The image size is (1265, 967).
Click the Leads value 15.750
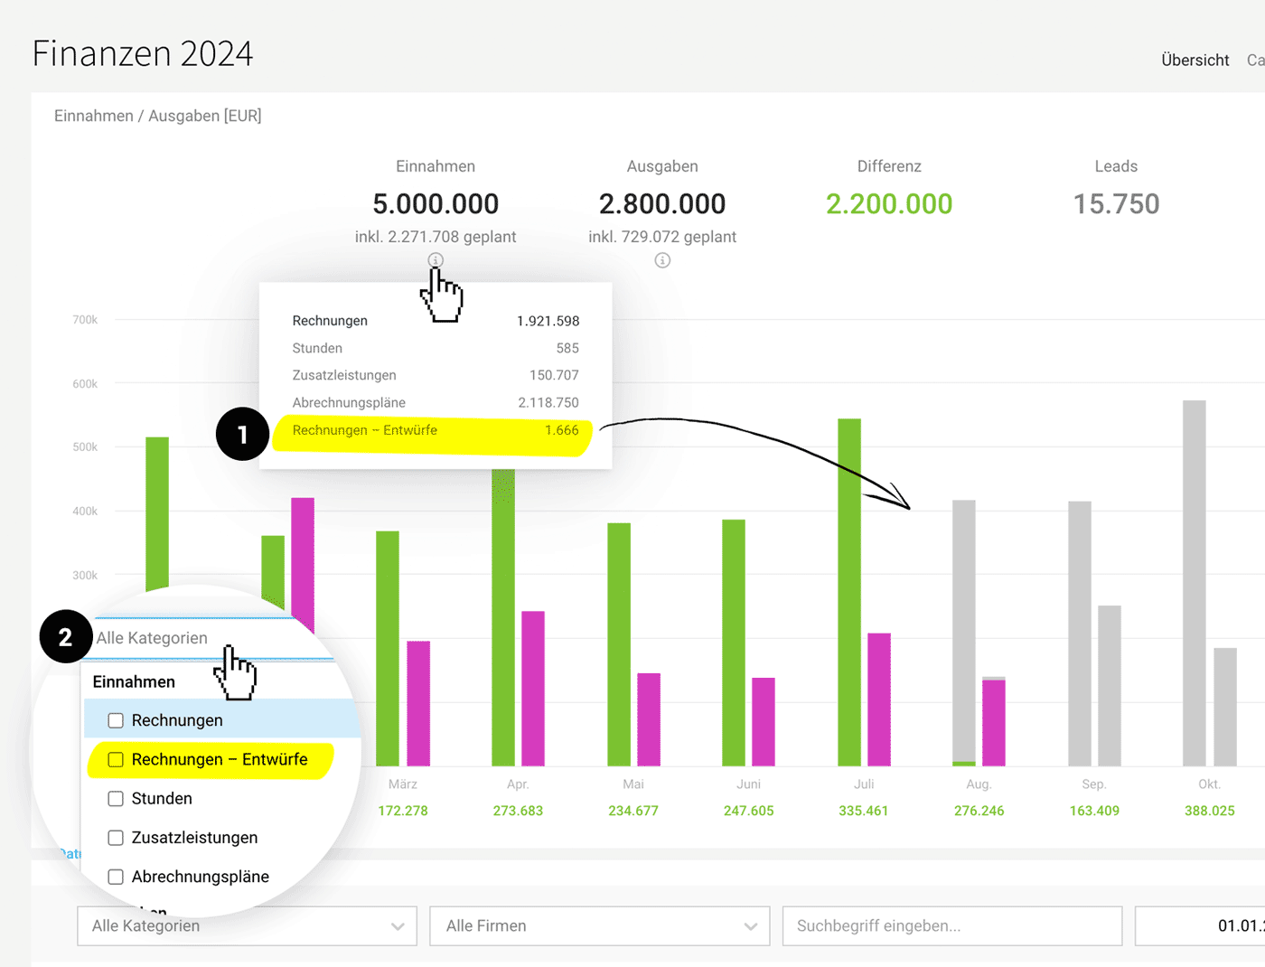click(x=1116, y=204)
